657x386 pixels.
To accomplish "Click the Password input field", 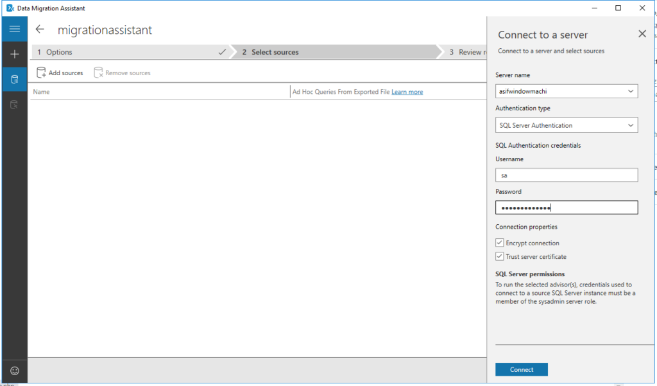I will tap(566, 207).
